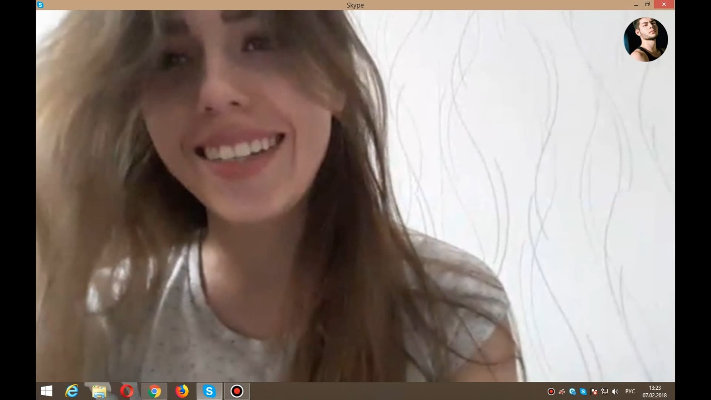The width and height of the screenshot is (711, 400).
Task: Launch Internet Explorer from the taskbar
Action: pyautogui.click(x=72, y=391)
